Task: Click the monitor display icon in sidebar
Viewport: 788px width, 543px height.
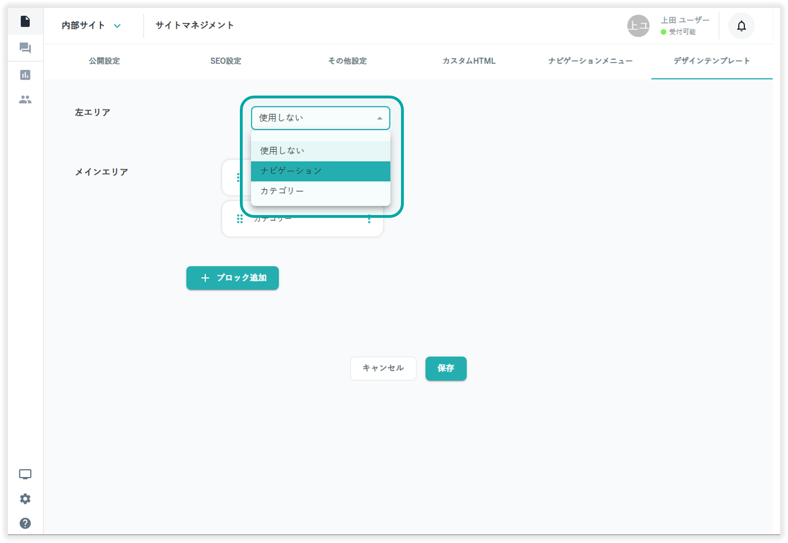Action: [x=25, y=474]
